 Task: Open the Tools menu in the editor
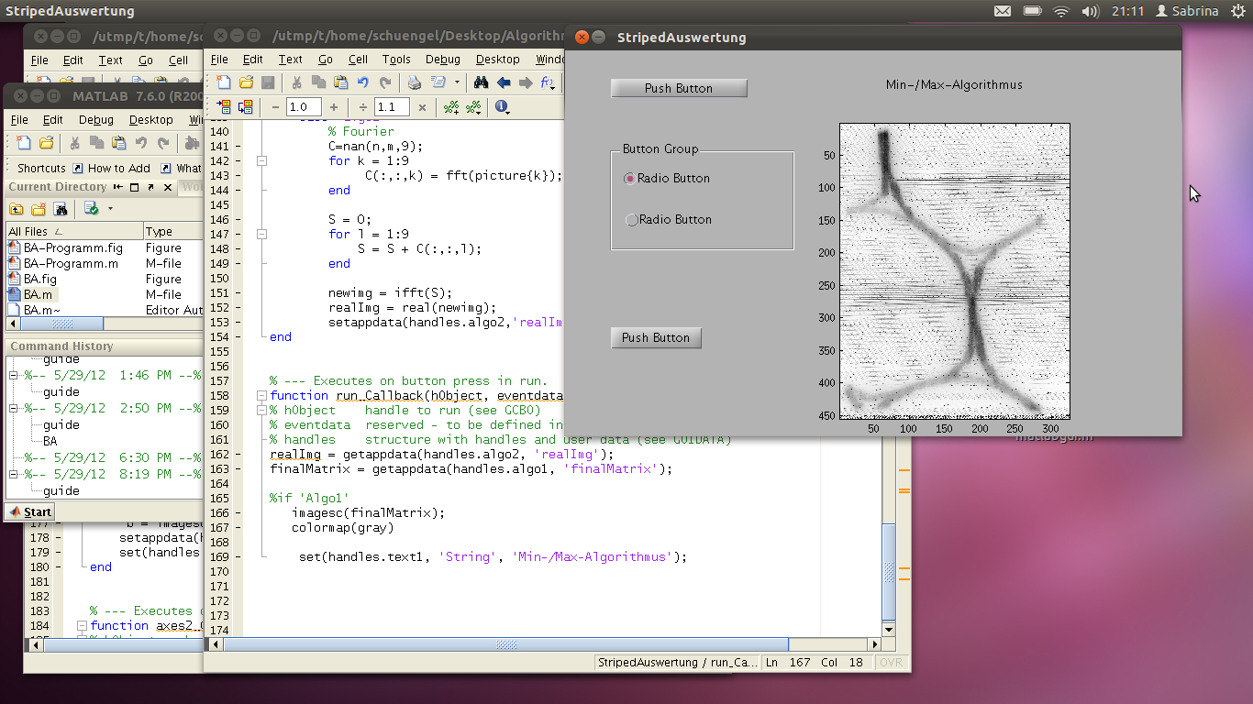(396, 60)
